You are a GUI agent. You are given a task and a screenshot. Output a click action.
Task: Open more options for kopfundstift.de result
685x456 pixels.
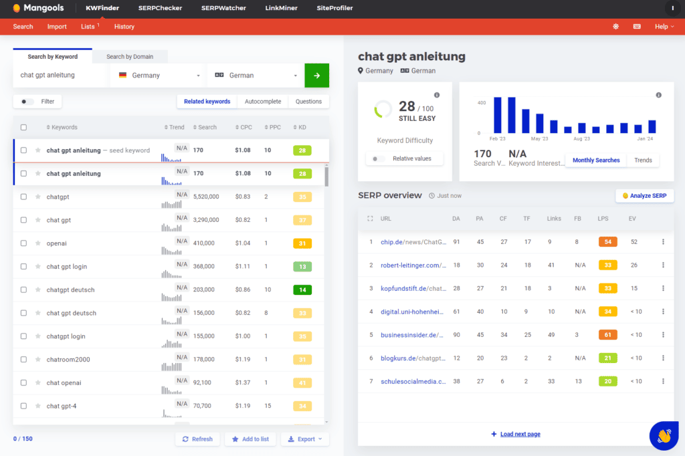pos(663,288)
